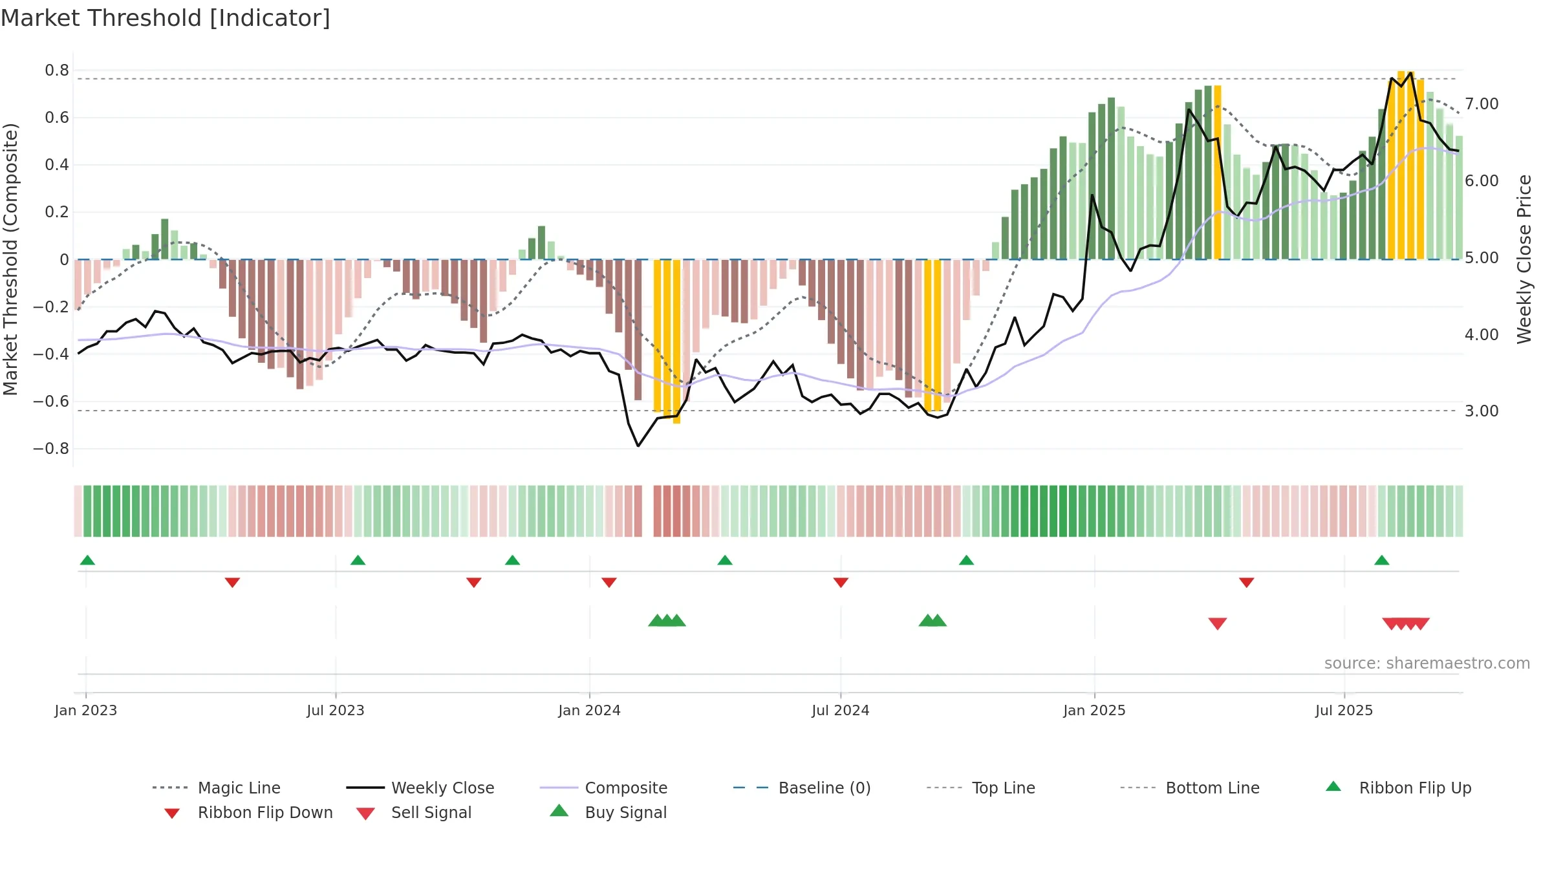1552x873 pixels.
Task: Toggle the Composite legend entry
Action: point(603,788)
